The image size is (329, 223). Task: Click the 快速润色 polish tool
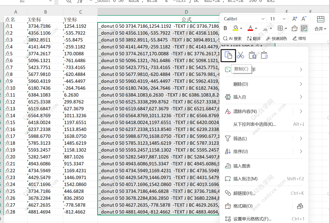[x=276, y=39]
